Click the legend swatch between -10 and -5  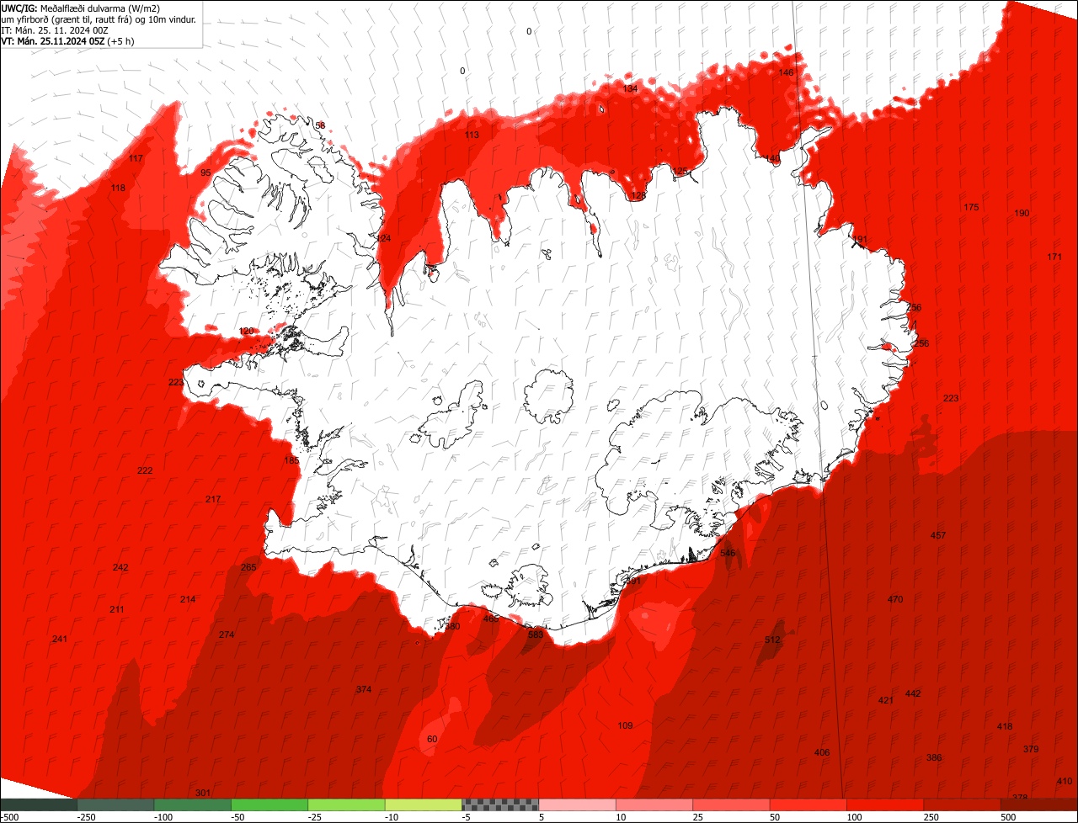(x=424, y=804)
